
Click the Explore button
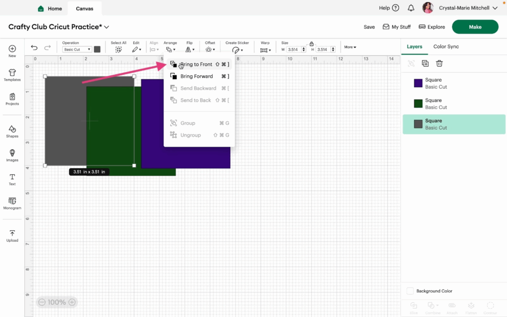click(x=432, y=27)
